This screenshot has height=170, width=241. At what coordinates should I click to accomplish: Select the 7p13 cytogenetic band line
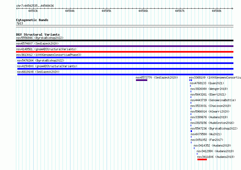pyautogui.click(x=125, y=26)
